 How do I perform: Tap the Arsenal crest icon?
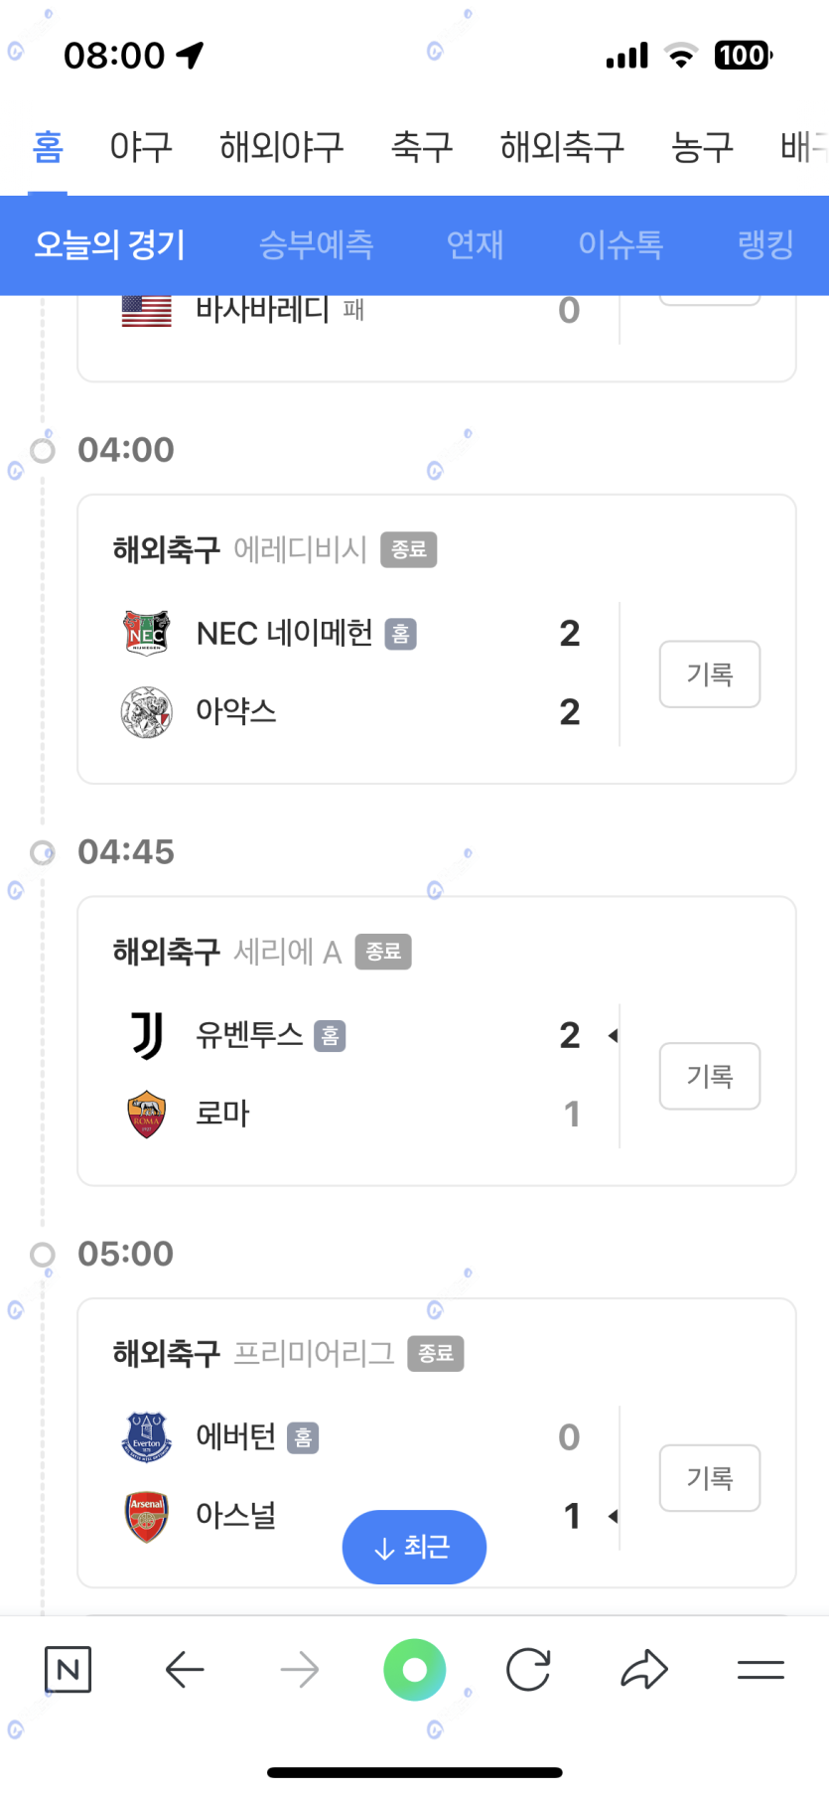pos(147,1516)
